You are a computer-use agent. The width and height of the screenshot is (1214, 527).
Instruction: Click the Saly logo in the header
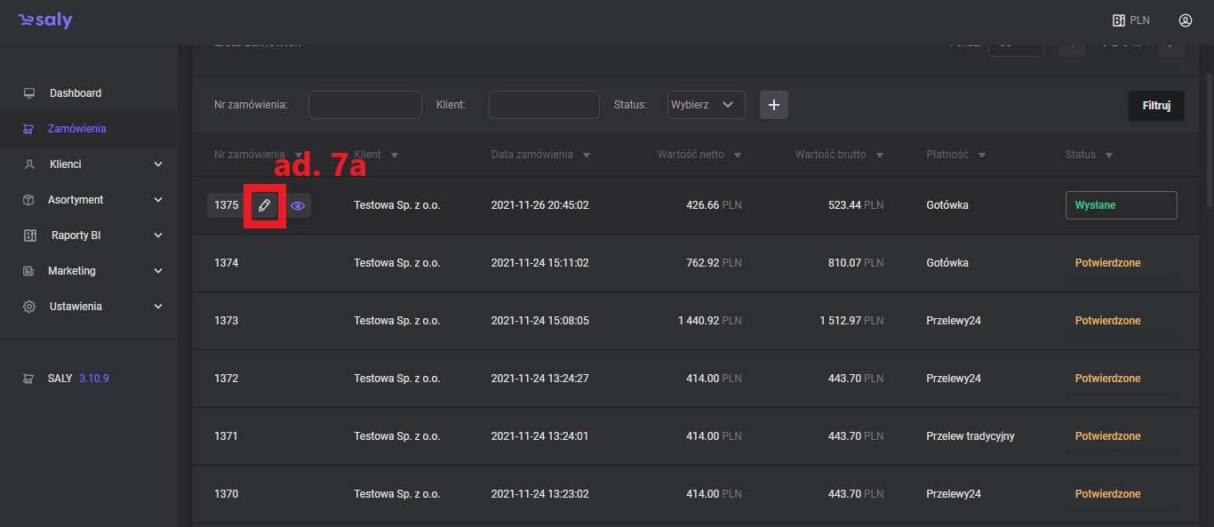pyautogui.click(x=45, y=20)
